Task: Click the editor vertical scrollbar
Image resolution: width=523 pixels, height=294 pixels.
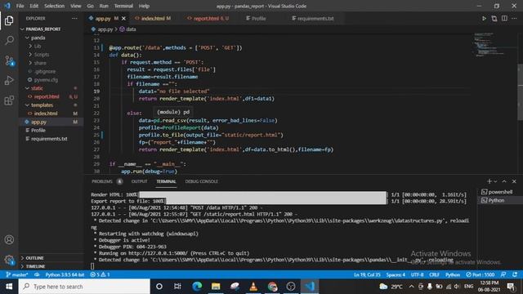Action: tap(521, 92)
